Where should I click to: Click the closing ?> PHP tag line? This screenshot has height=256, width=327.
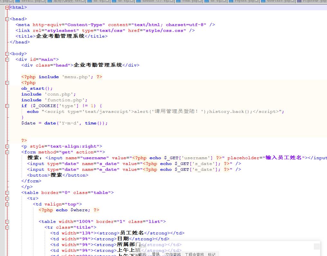pos(24,141)
